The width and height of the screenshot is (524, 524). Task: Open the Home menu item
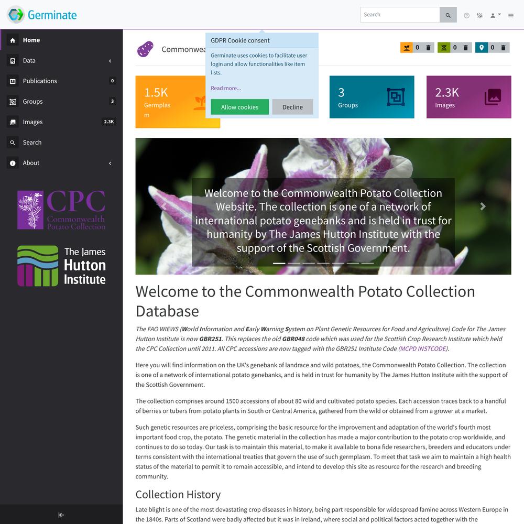point(61,40)
